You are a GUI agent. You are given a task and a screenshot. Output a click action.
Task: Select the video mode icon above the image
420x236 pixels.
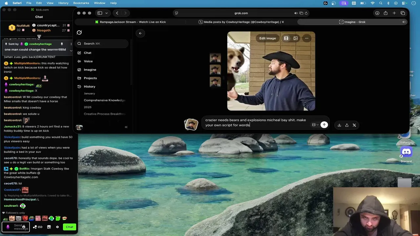[x=286, y=38]
